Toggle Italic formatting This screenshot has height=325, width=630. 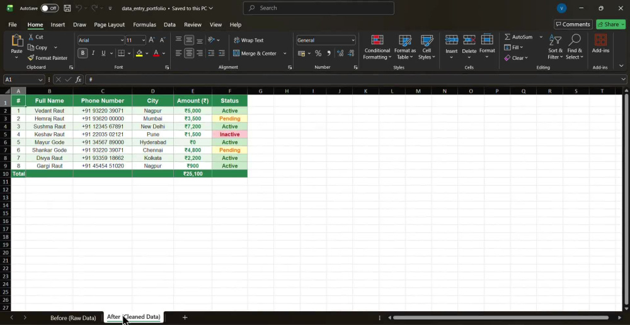(x=93, y=53)
